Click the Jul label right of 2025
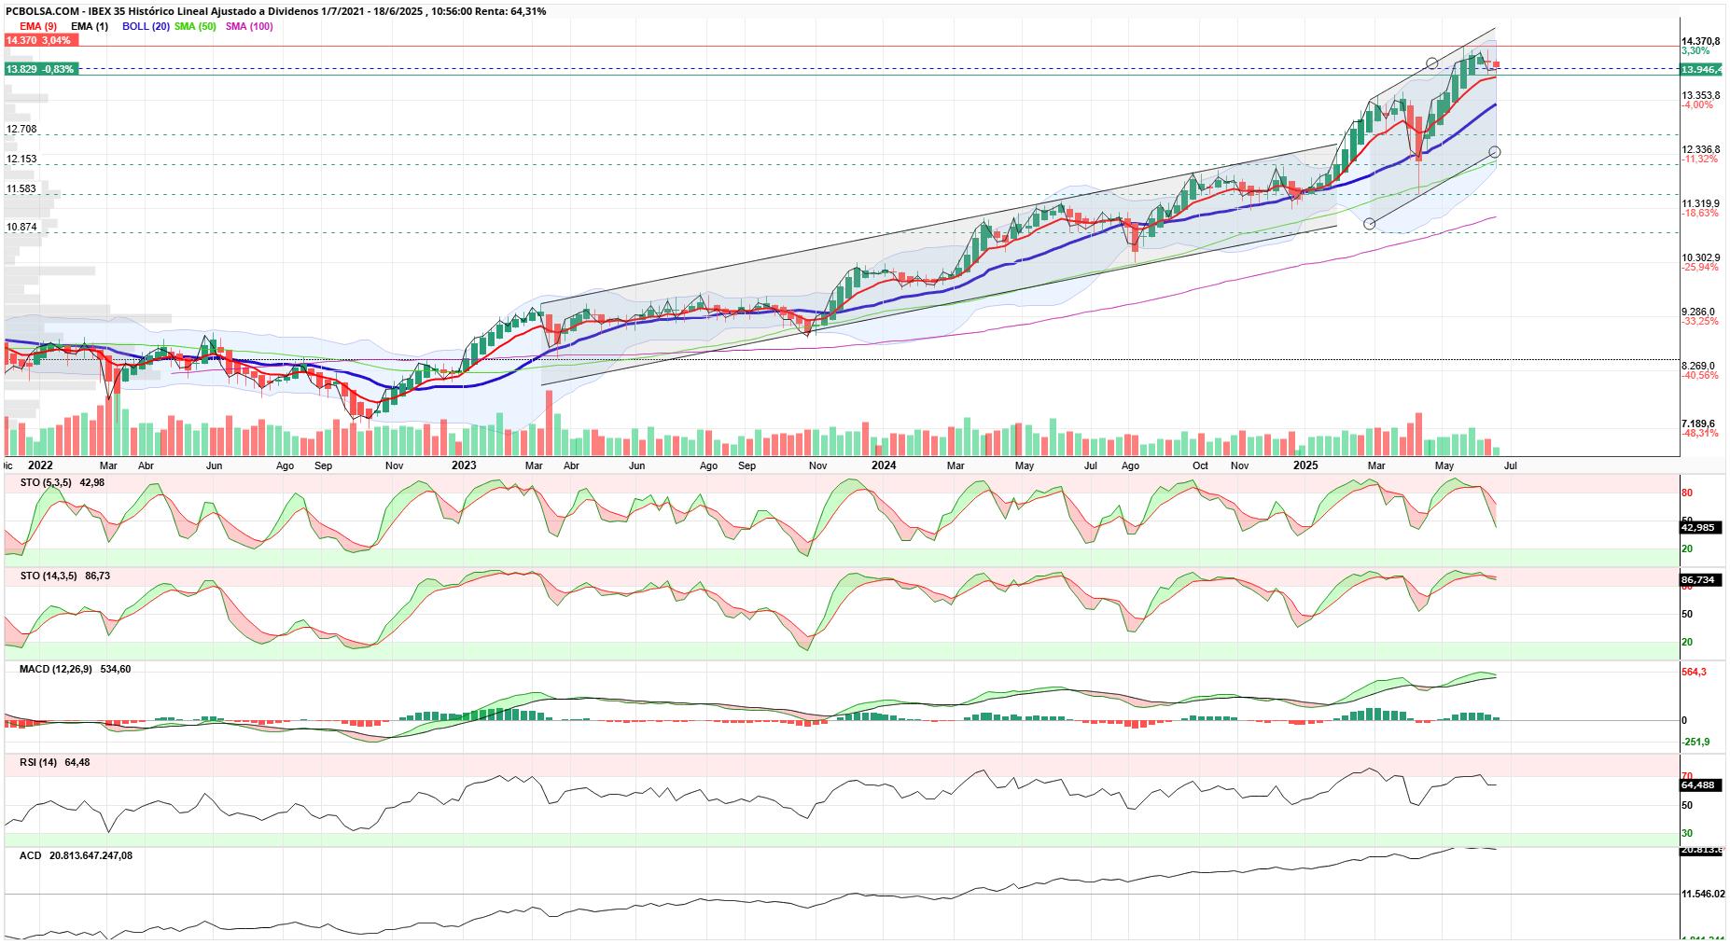The width and height of the screenshot is (1730, 944). [1511, 465]
